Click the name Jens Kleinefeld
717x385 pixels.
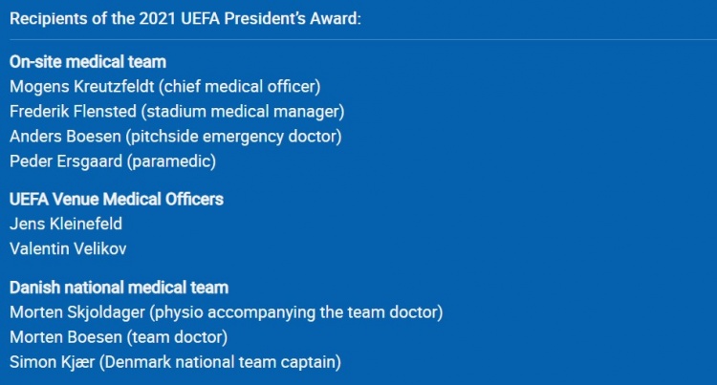coord(66,224)
